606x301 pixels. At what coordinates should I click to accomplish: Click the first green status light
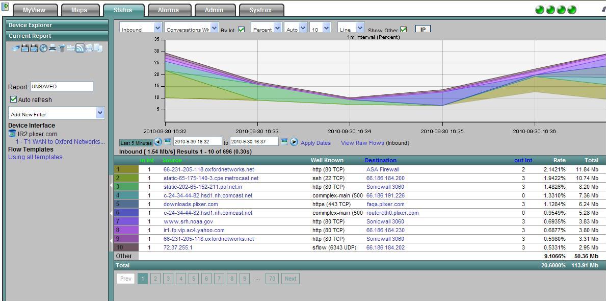(540, 10)
